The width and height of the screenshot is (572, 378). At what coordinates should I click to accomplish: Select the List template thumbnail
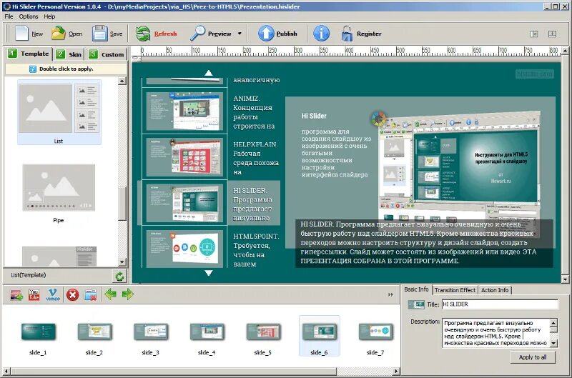pyautogui.click(x=59, y=112)
